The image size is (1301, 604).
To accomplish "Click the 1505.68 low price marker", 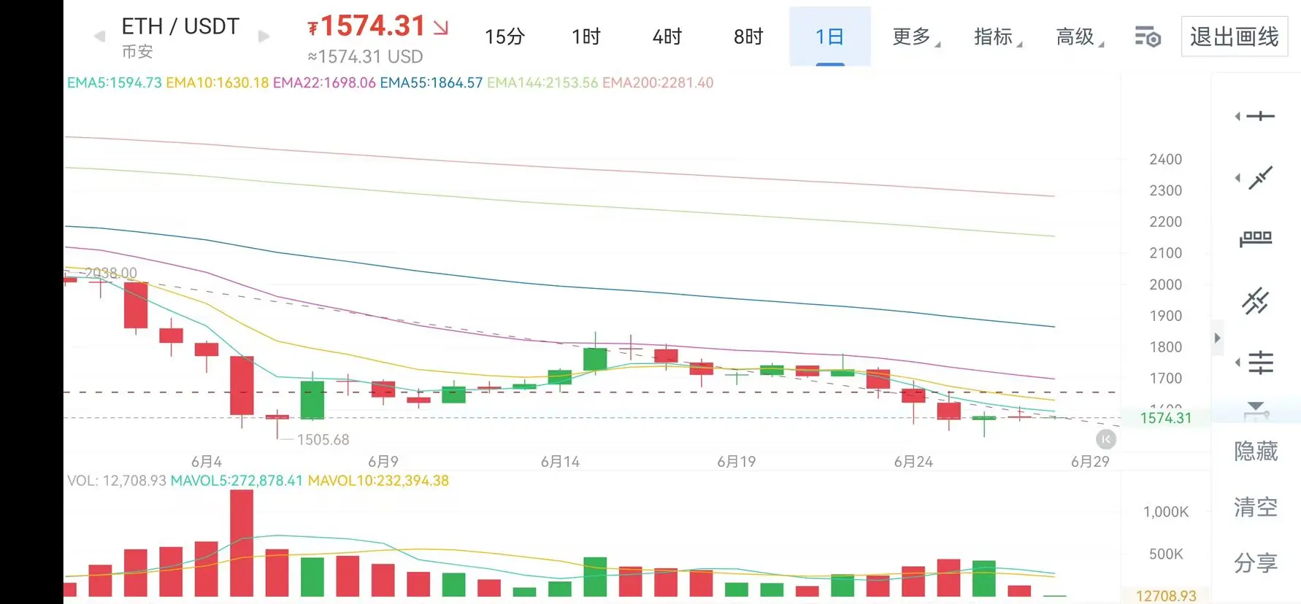I will pyautogui.click(x=323, y=440).
